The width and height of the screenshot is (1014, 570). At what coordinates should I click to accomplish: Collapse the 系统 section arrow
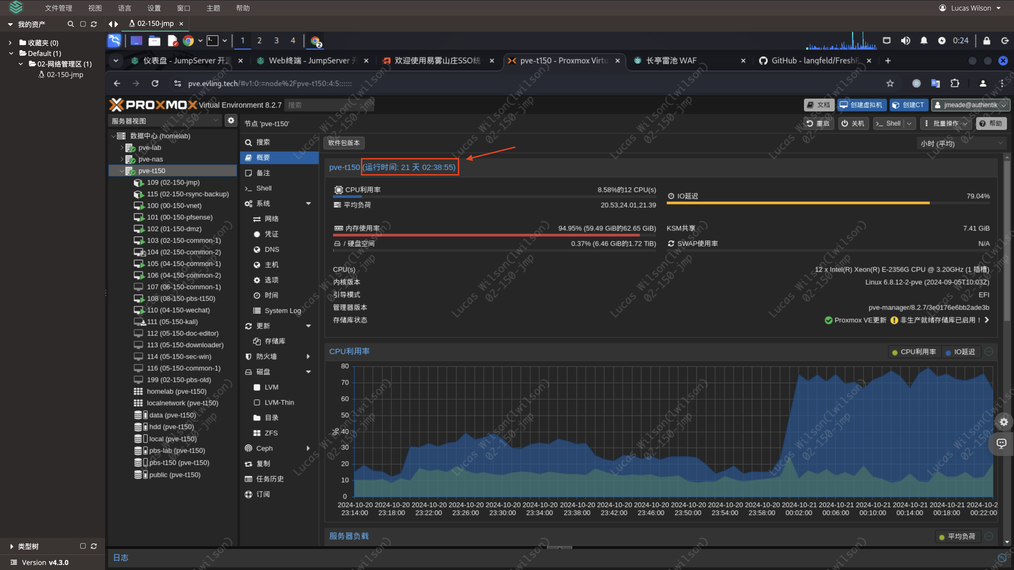[x=308, y=203]
